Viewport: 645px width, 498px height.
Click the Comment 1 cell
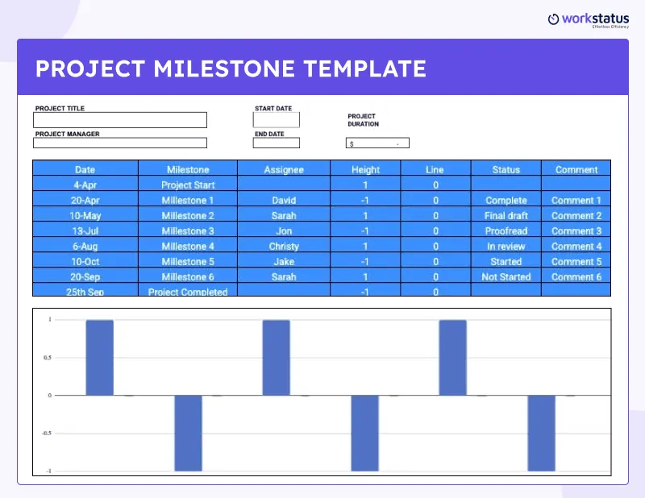[576, 200]
